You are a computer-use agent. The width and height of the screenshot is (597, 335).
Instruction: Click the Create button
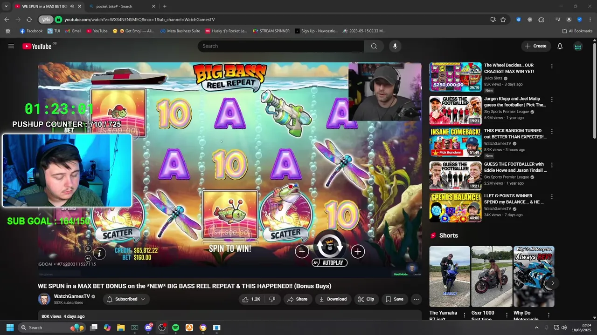coord(535,46)
